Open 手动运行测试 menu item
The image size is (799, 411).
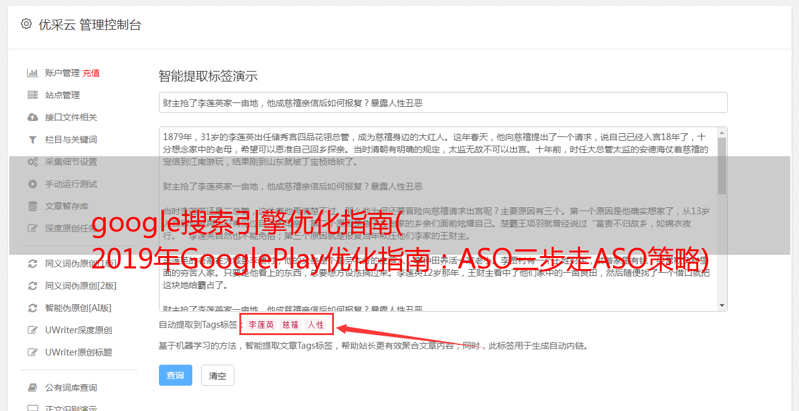tap(71, 184)
